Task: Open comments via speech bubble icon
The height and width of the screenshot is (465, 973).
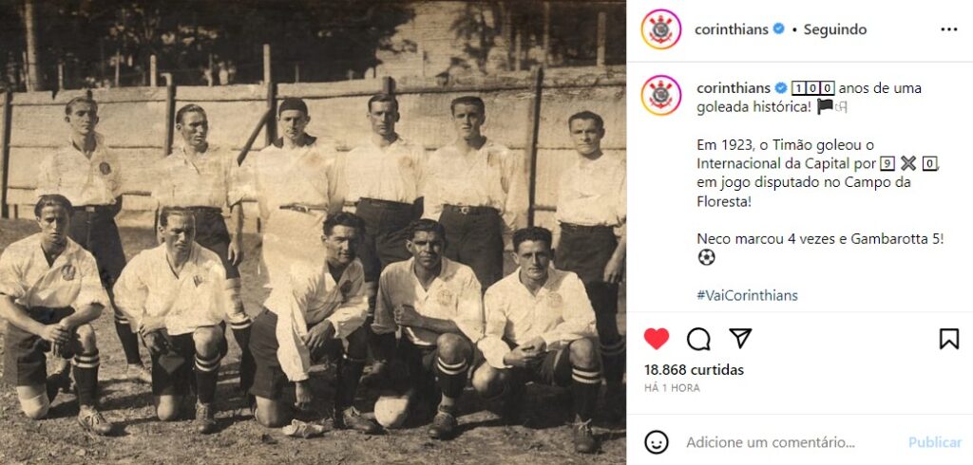Action: (698, 339)
